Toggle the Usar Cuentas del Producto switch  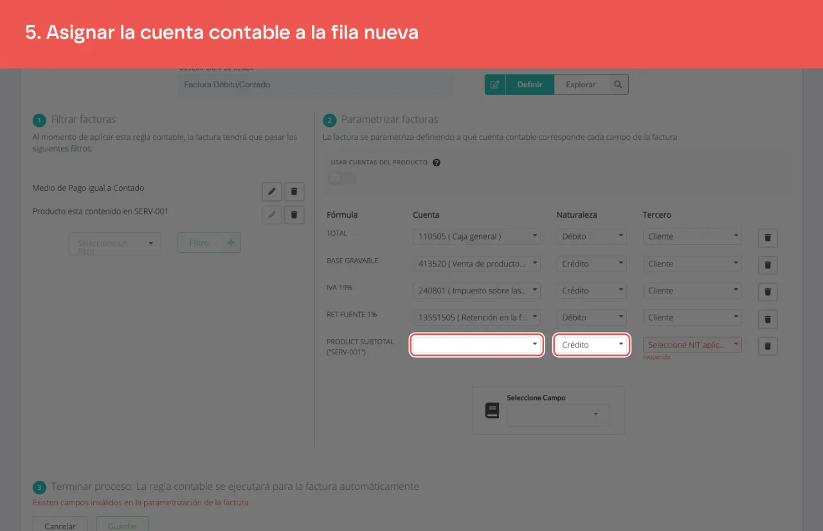pyautogui.click(x=342, y=178)
